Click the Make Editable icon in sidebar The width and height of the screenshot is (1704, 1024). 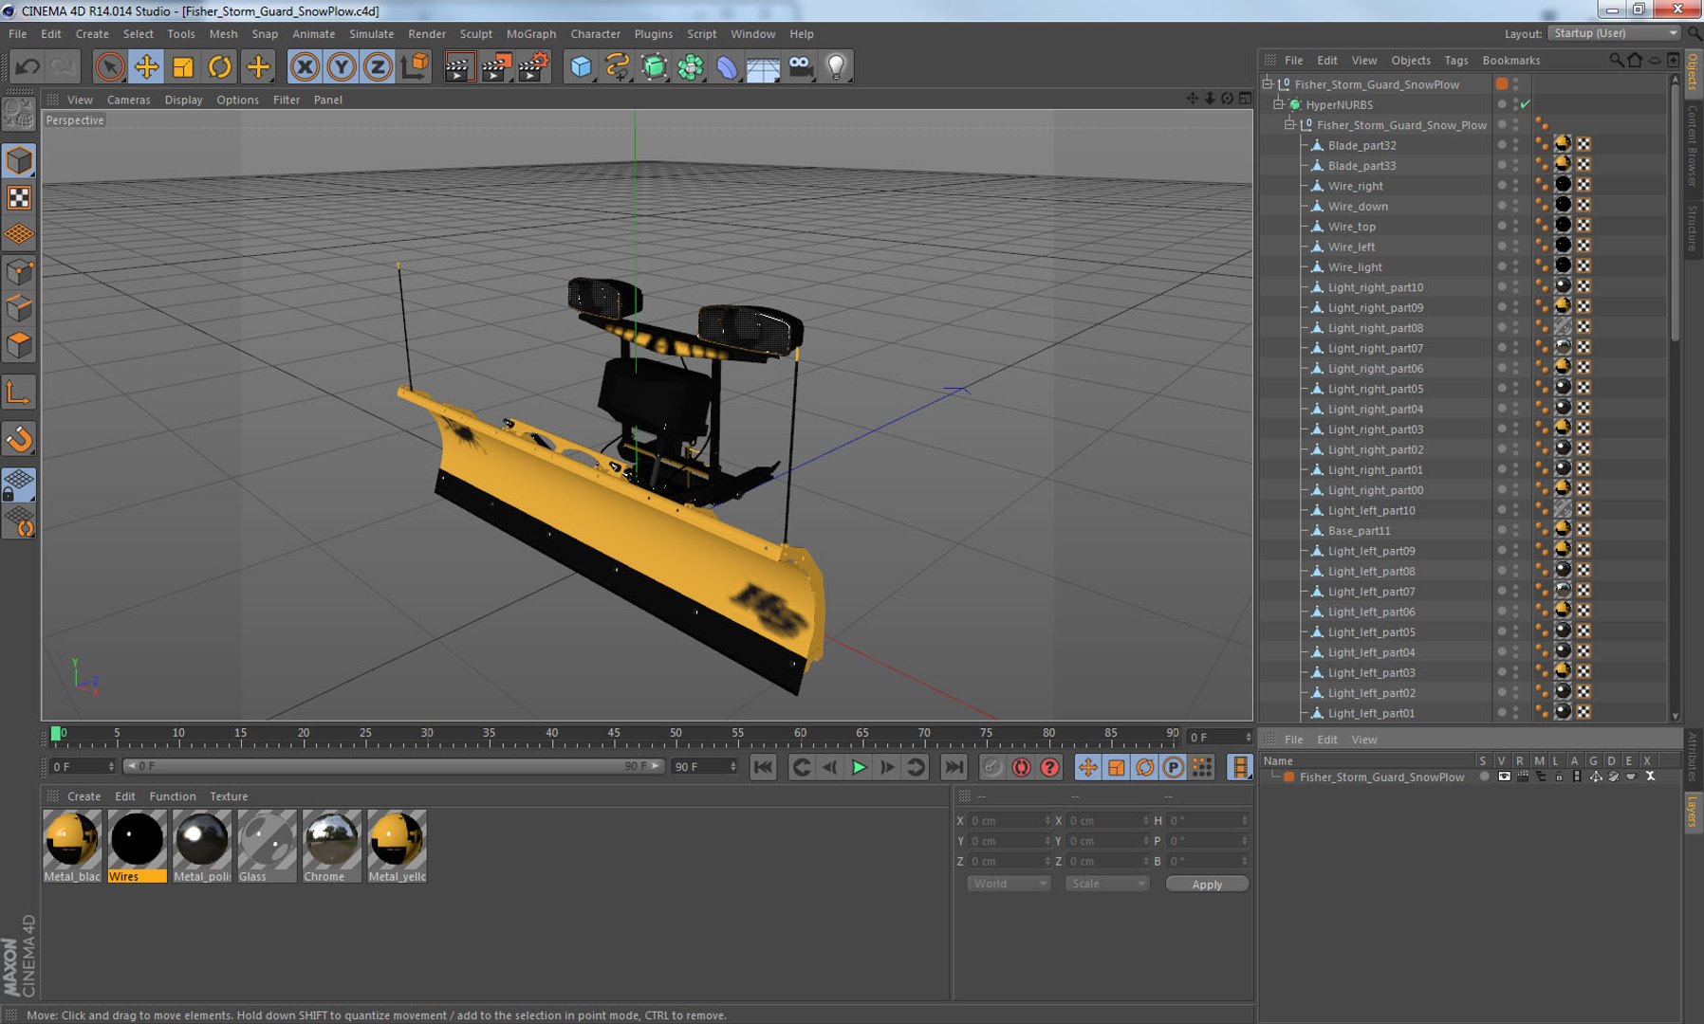(19, 114)
